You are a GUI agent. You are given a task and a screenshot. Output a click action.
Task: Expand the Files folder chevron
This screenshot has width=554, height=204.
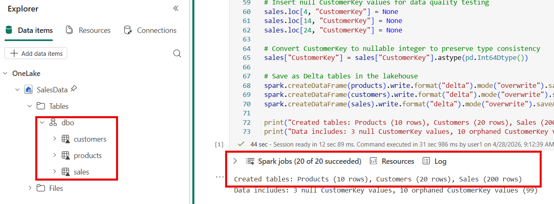[x=30, y=188]
